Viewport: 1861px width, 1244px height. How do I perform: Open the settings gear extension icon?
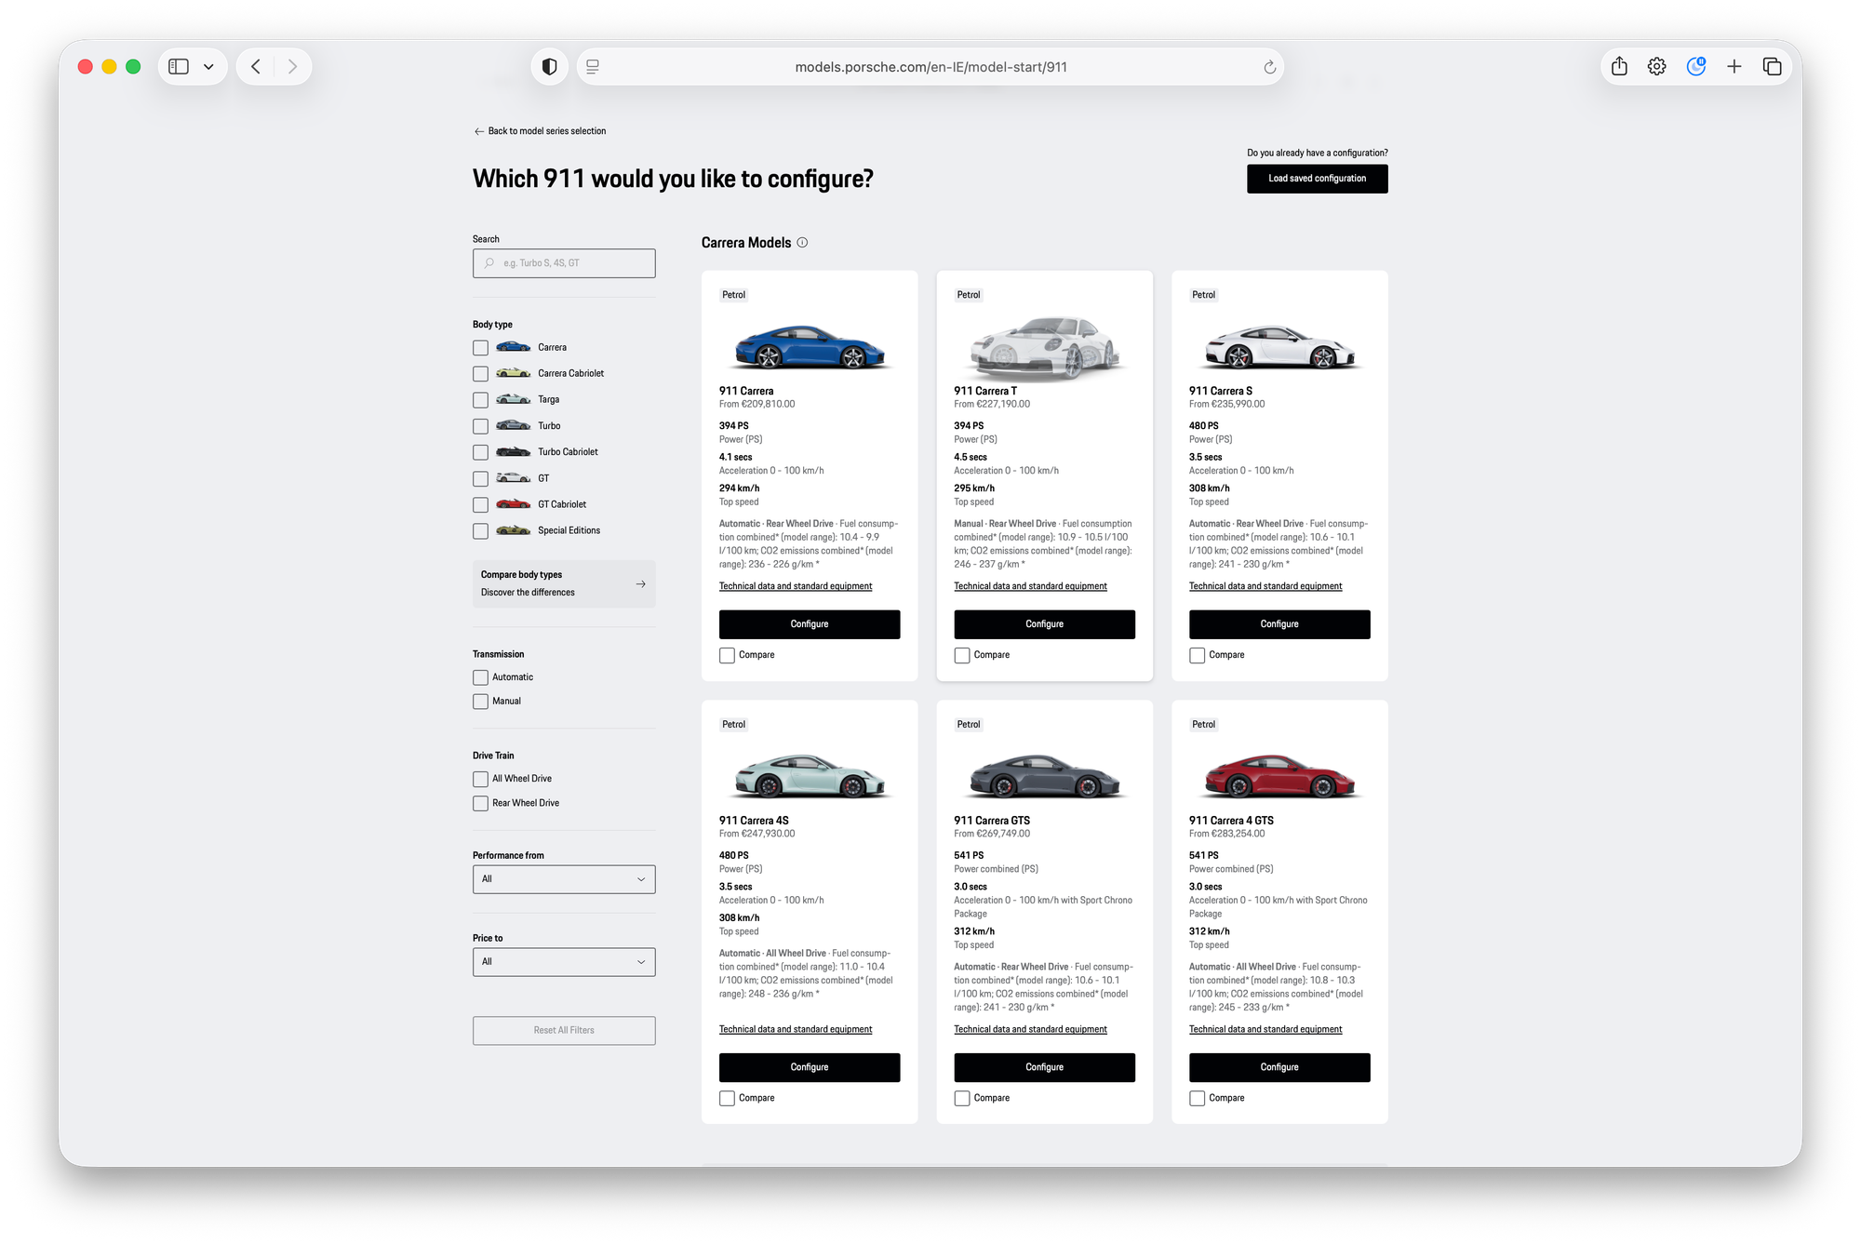pos(1657,67)
